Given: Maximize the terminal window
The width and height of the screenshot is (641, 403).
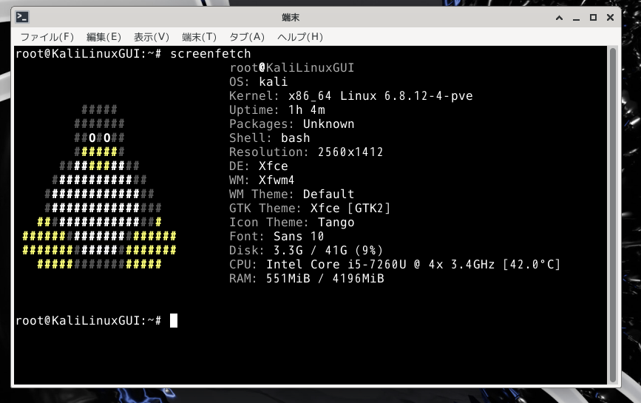Looking at the screenshot, I should click(x=593, y=18).
